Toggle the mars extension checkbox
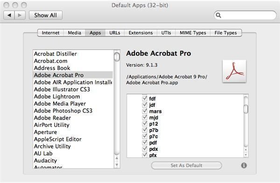Image resolution: width=280 pixels, height=183 pixels. pyautogui.click(x=145, y=111)
